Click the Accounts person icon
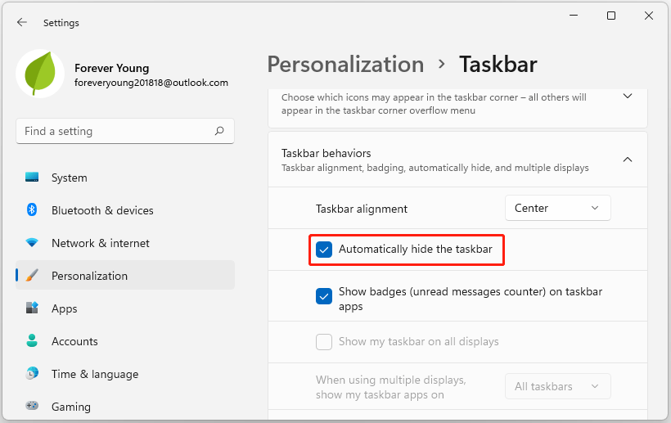Viewport: 671px width, 423px height. (x=32, y=341)
